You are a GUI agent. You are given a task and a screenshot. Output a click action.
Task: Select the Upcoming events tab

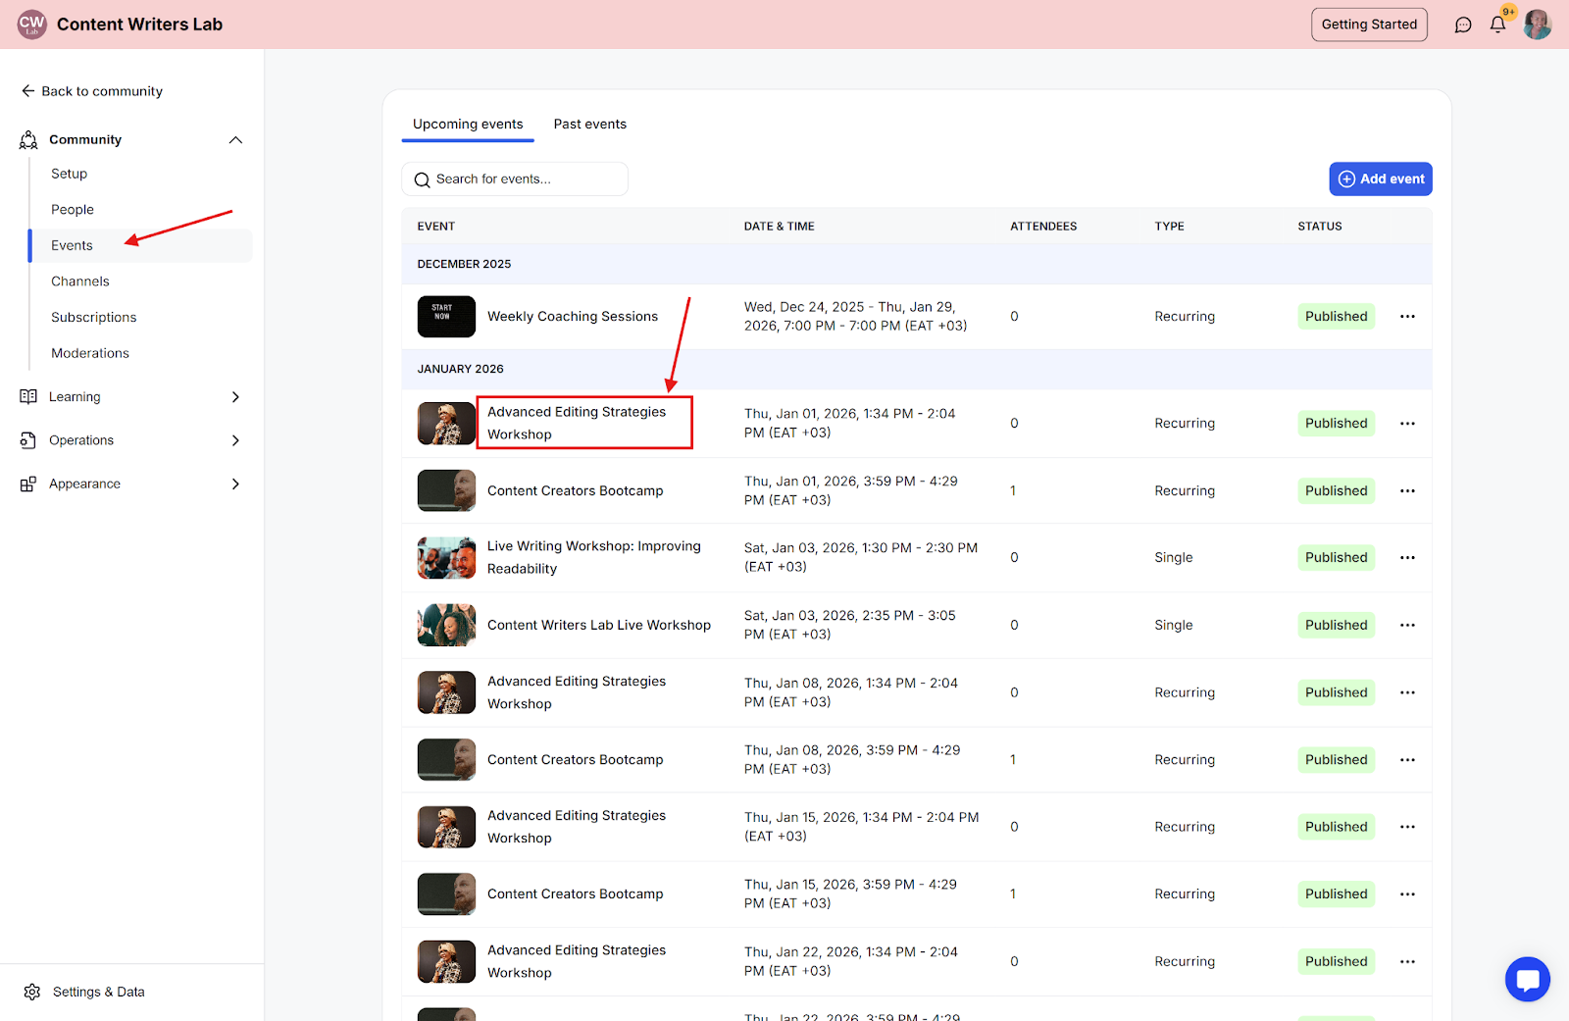click(x=468, y=125)
